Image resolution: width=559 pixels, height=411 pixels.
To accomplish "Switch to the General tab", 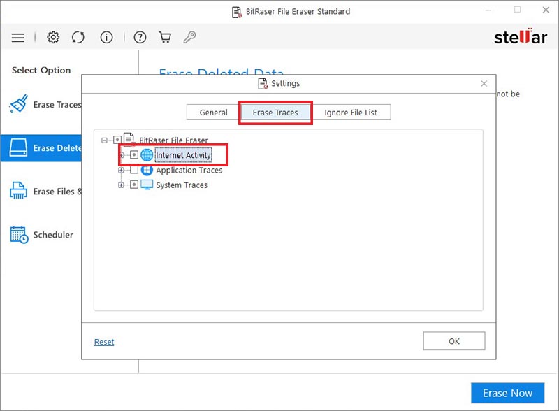I will click(x=213, y=113).
